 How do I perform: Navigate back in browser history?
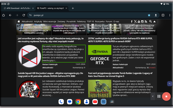tap(10, 15)
